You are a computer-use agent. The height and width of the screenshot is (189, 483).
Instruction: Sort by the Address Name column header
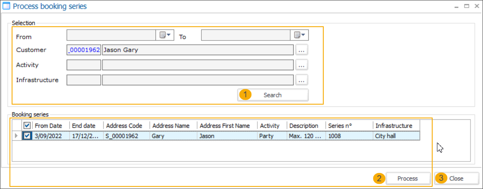pos(174,126)
